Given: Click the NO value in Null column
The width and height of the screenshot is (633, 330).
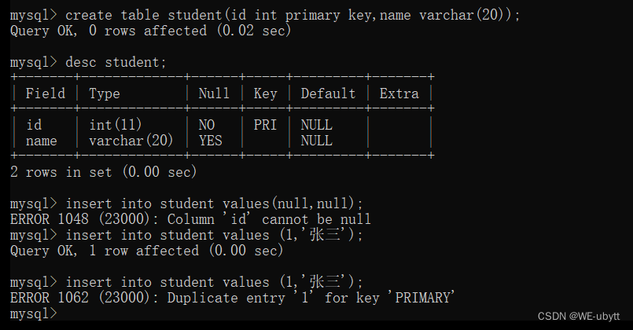Looking at the screenshot, I should click(207, 125).
